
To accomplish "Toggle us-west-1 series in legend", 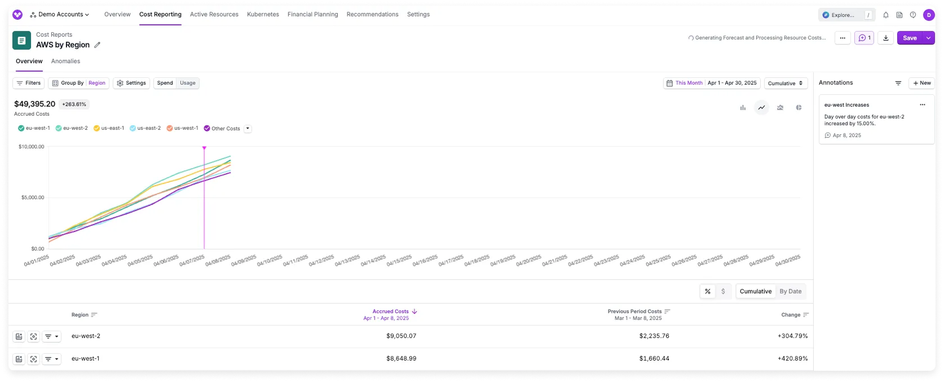I will [182, 128].
